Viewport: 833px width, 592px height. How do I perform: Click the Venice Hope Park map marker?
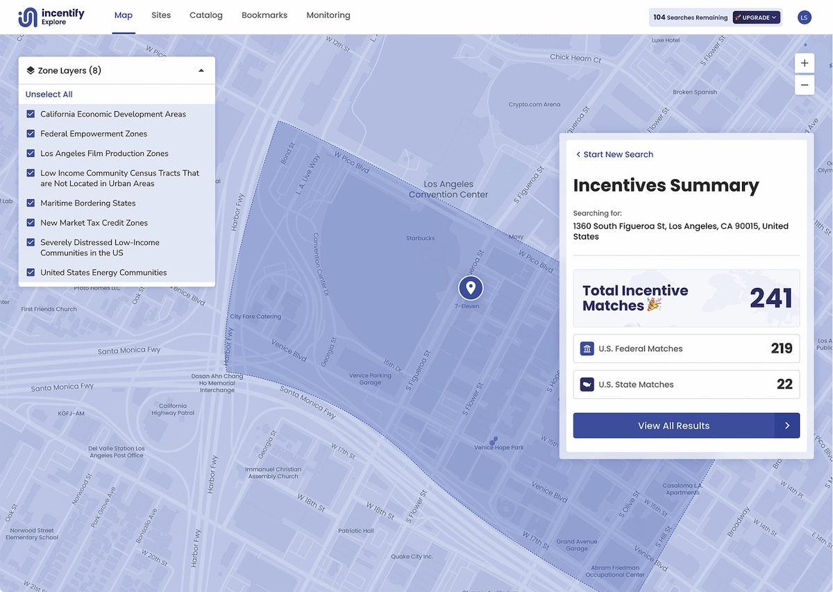[x=494, y=440]
